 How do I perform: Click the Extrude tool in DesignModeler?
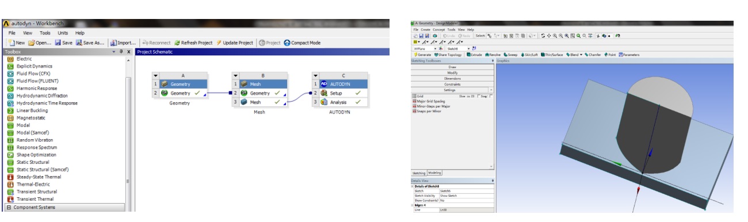pyautogui.click(x=474, y=55)
